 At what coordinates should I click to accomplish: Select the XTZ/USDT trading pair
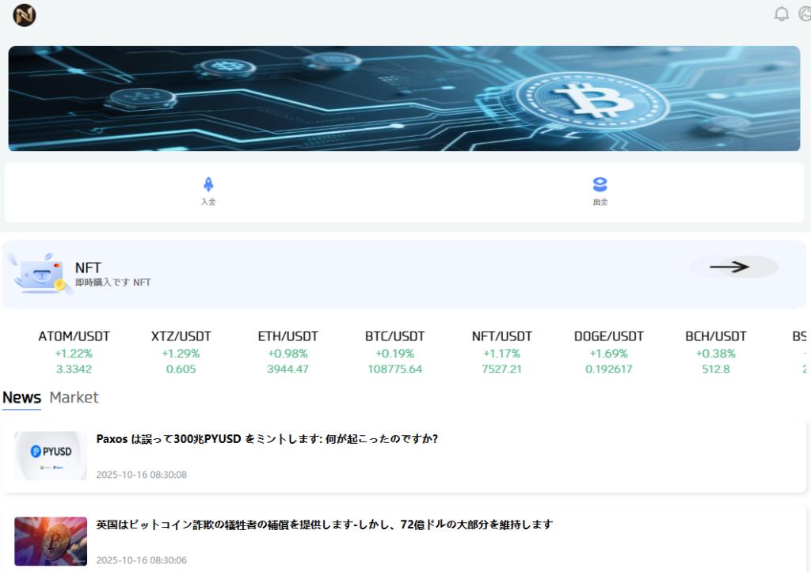(x=181, y=352)
